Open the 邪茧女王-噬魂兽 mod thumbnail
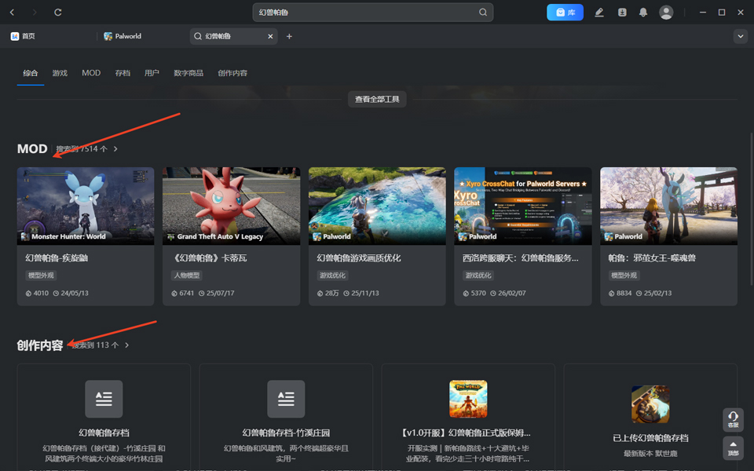754x471 pixels. (668, 206)
